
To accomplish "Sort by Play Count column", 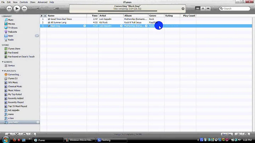I will point(188,16).
